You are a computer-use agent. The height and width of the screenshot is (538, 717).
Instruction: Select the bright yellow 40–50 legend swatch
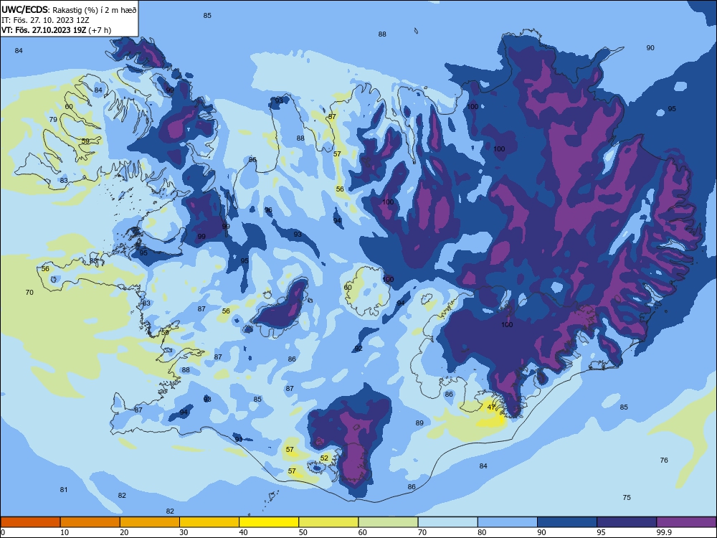point(269,522)
